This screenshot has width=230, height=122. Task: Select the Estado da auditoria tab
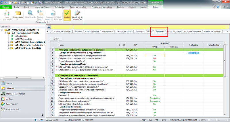[x=213, y=32]
